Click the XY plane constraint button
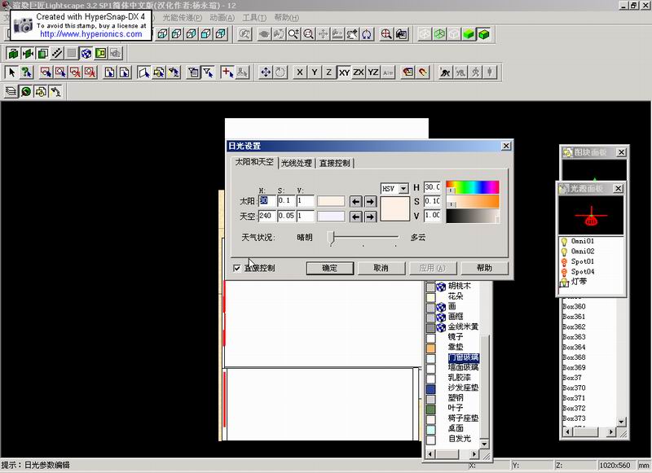Screen dimensions: 652x473 coord(344,72)
